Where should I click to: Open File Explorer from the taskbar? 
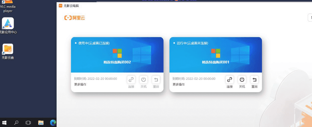coord(41,122)
